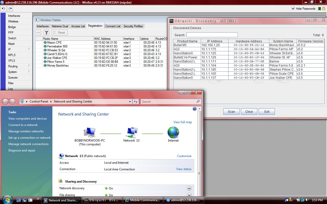Screen dimensions: 327x204
Task: Expand the IP submenu arrow in WinBox
Action: 29,49
